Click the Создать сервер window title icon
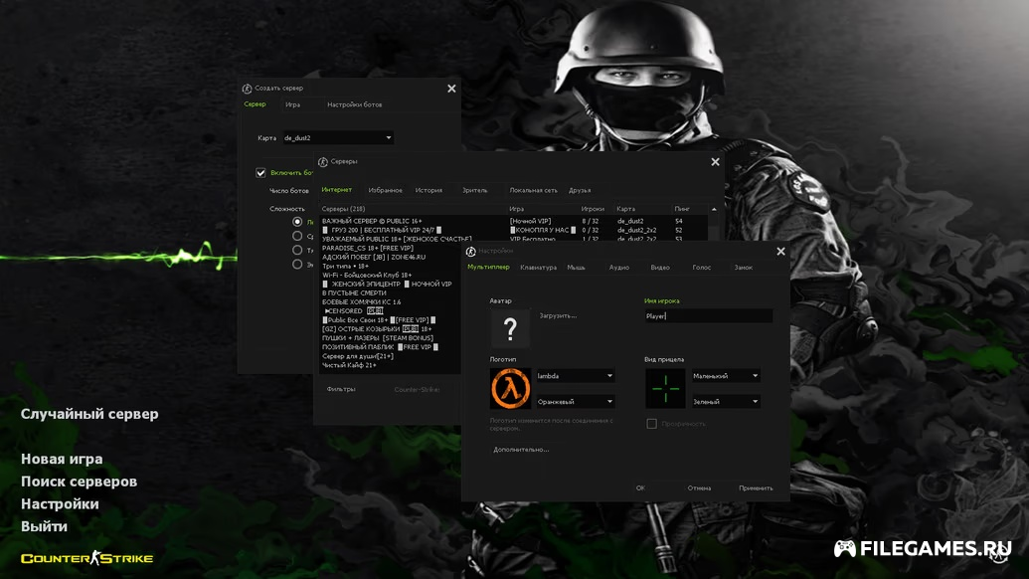 [247, 89]
